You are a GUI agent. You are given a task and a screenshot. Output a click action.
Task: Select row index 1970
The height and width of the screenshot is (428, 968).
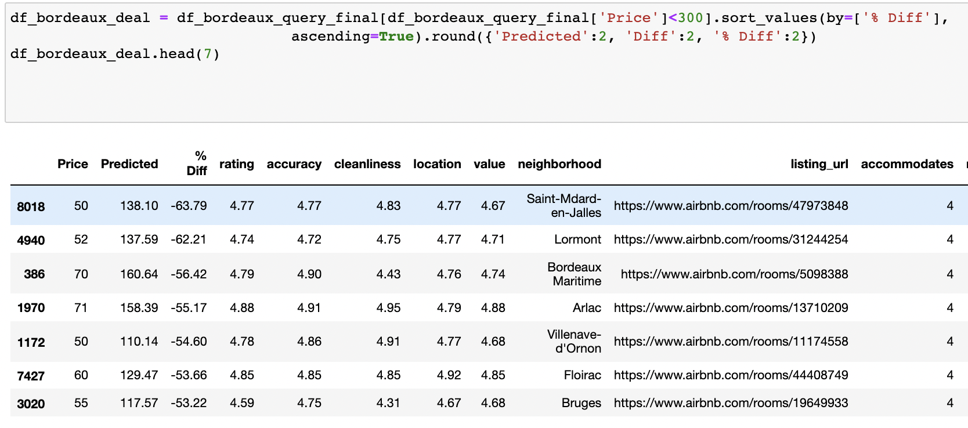[x=31, y=308]
